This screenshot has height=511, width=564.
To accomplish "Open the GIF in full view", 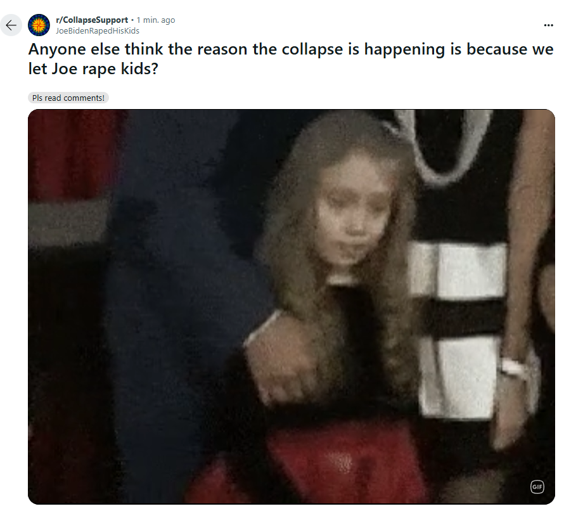I will click(x=292, y=307).
